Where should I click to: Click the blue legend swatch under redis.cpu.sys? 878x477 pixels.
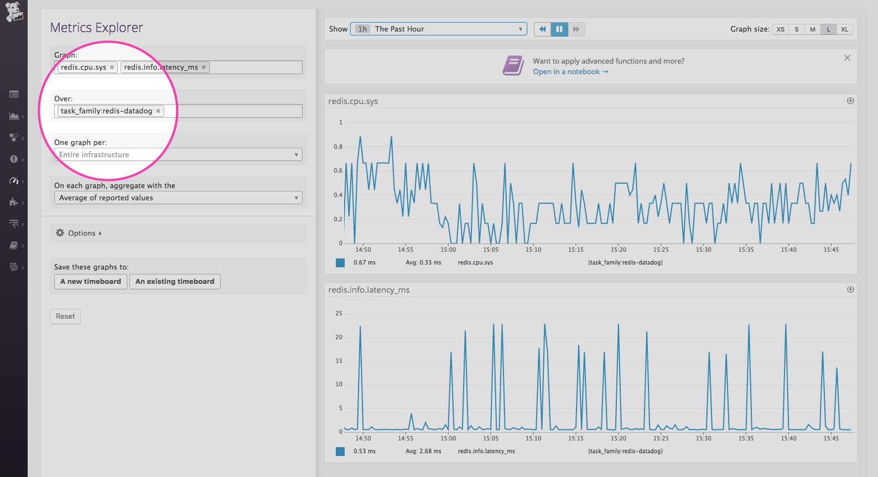[340, 263]
